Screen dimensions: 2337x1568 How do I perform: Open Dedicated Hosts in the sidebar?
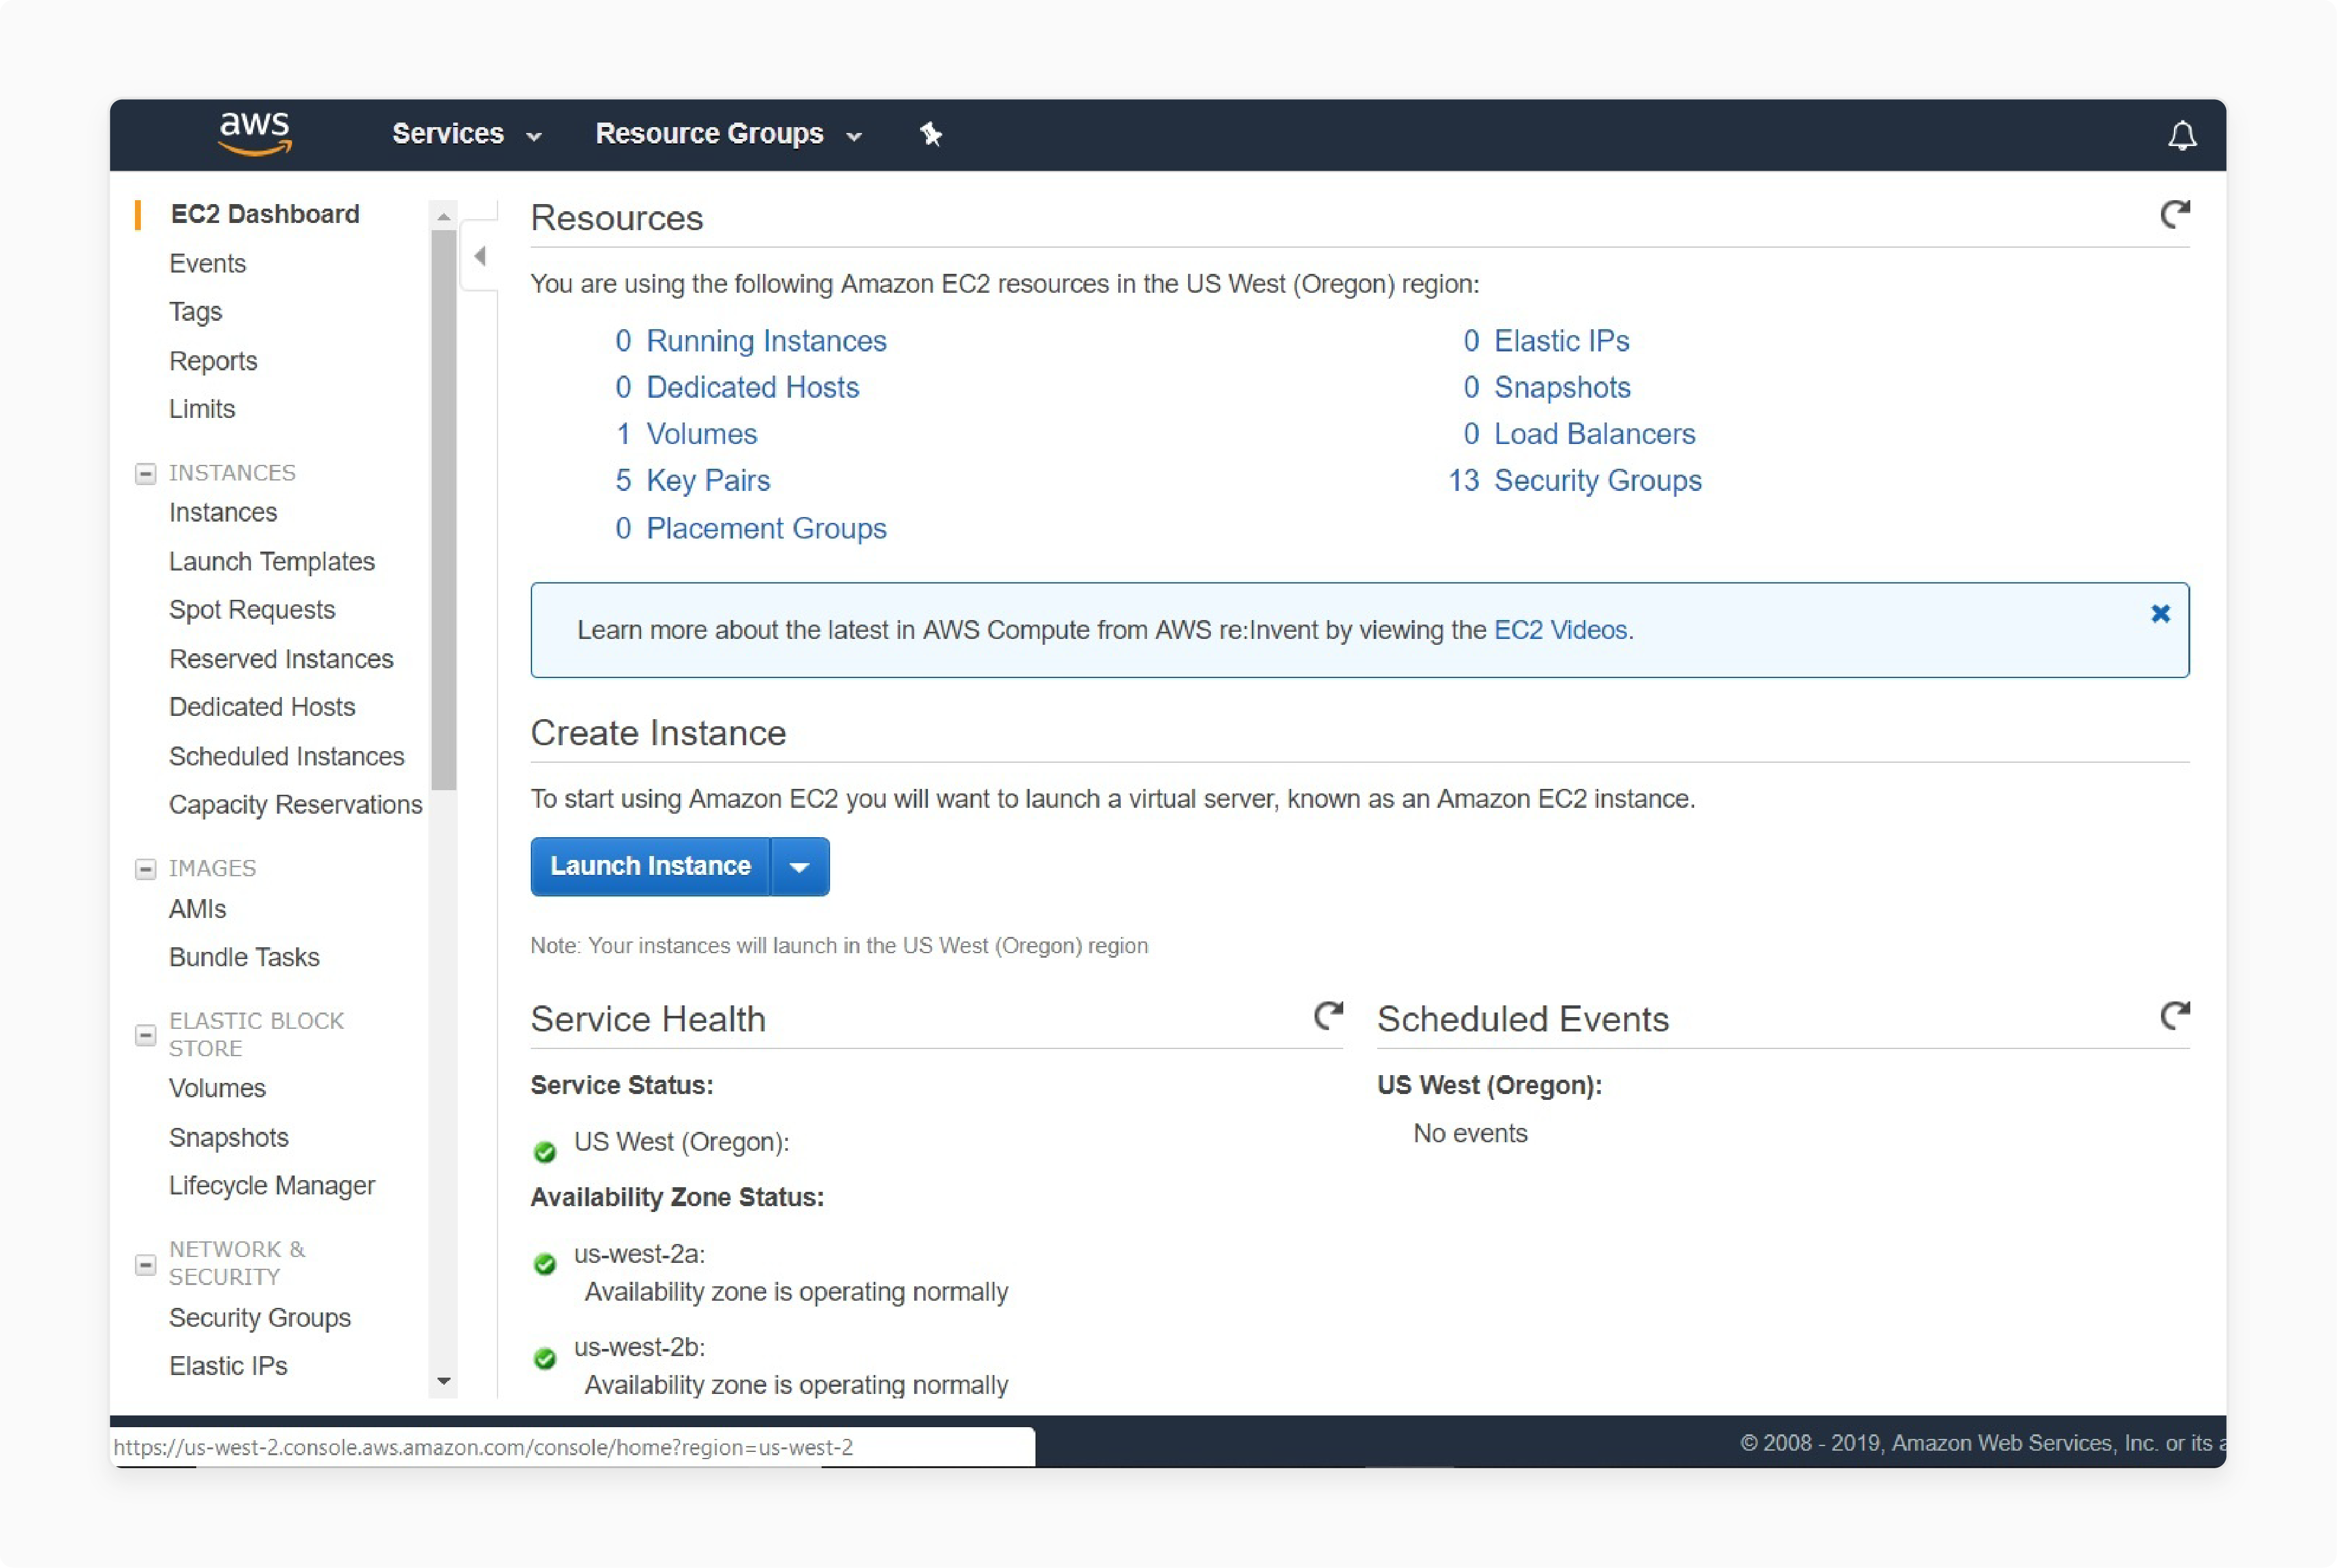262,707
